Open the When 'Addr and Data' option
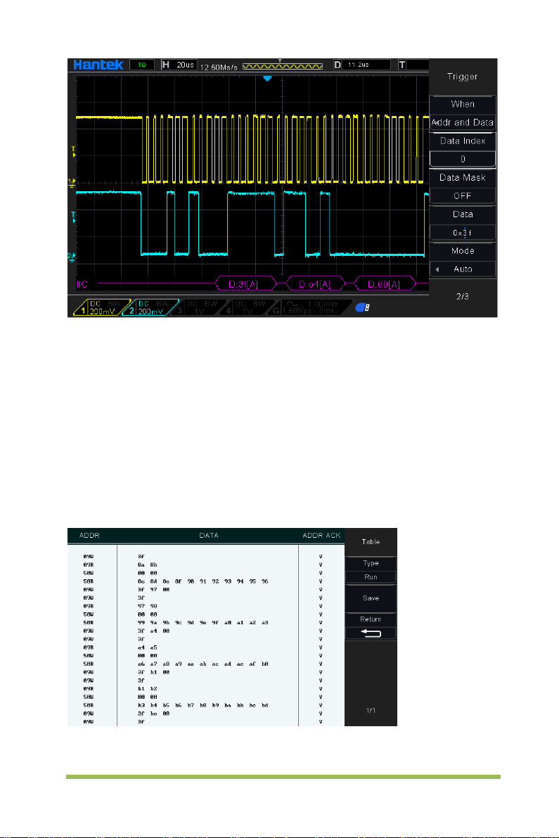This screenshot has width=559, height=838. point(462,122)
